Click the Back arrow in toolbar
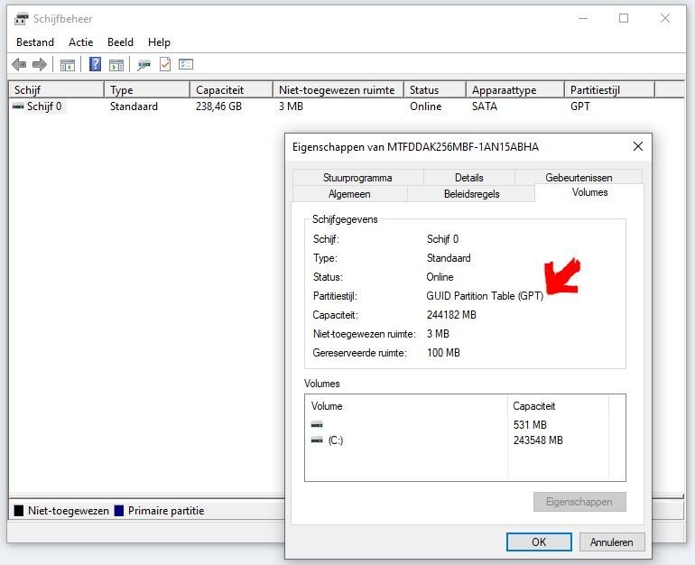 [x=19, y=64]
